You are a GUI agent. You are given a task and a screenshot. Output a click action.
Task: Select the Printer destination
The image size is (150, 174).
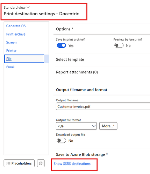coord(11,50)
